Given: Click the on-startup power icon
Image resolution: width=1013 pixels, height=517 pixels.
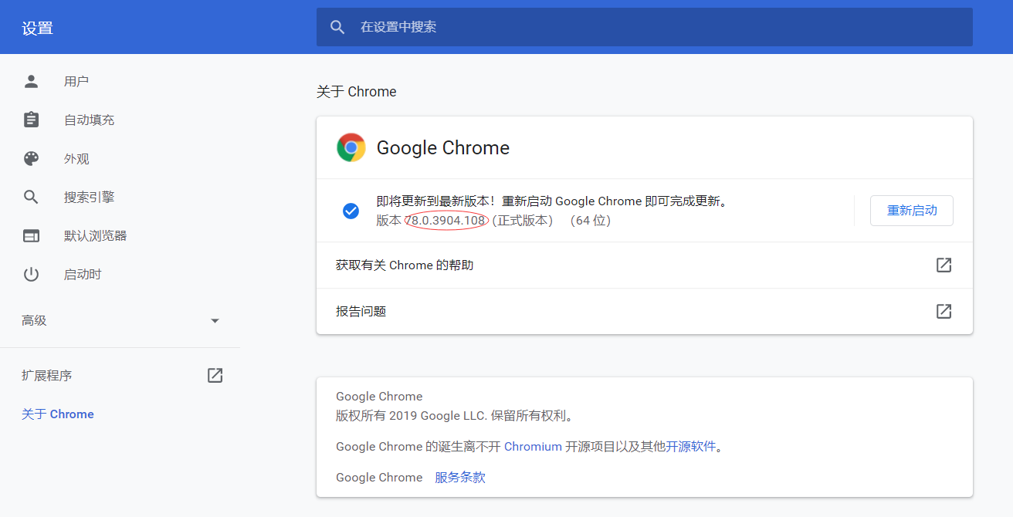Looking at the screenshot, I should point(31,274).
